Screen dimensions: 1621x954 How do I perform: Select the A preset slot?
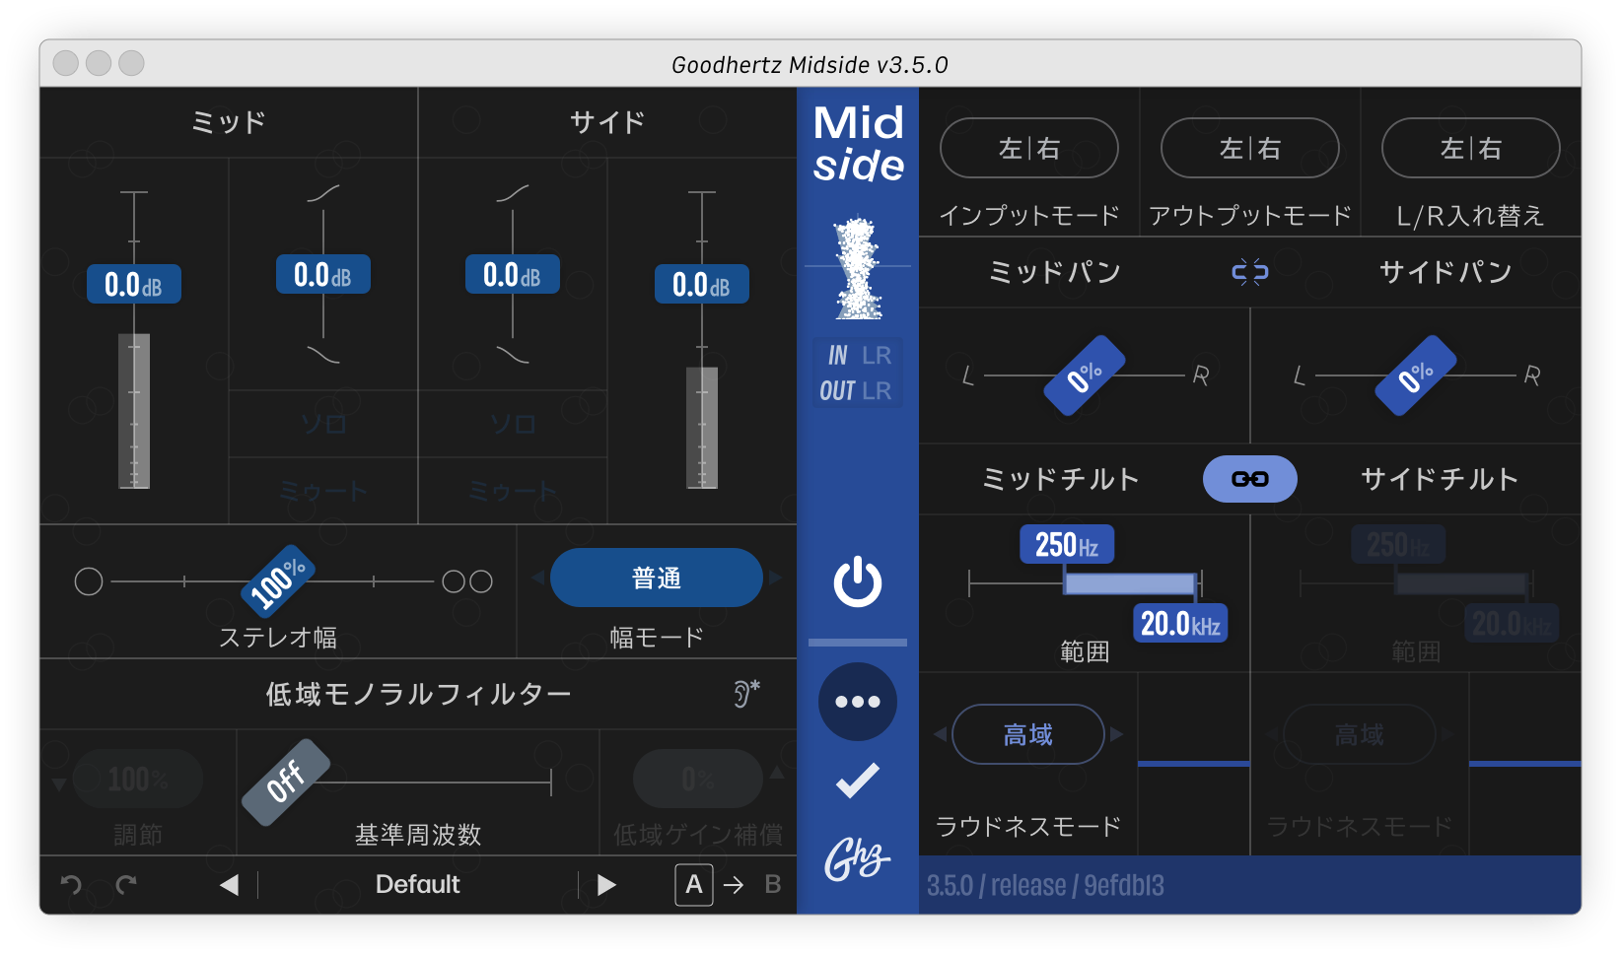pyautogui.click(x=693, y=885)
